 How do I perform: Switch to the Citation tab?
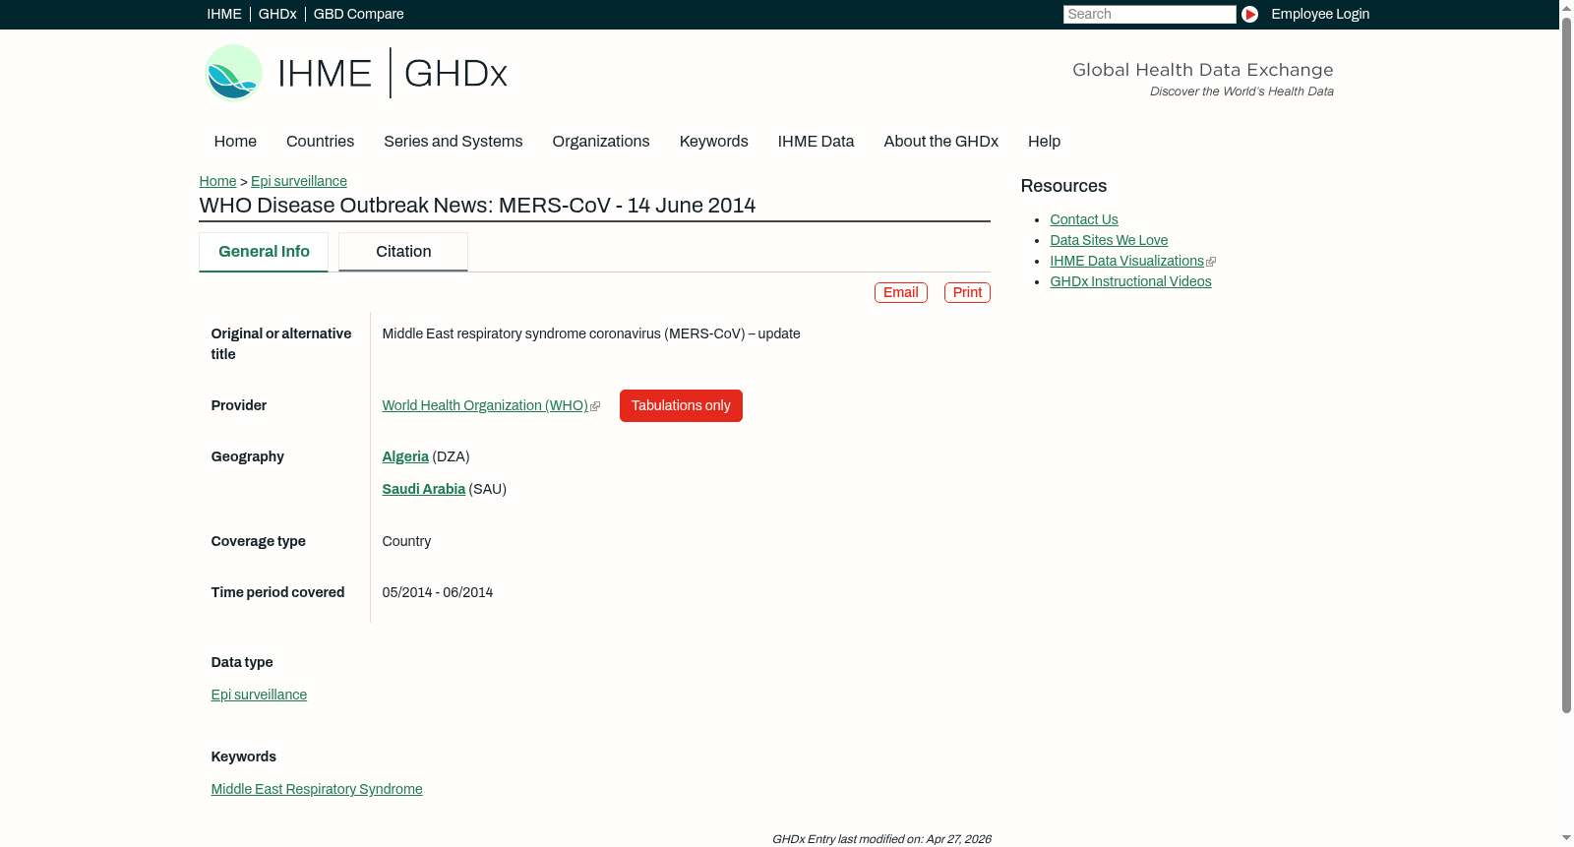[x=403, y=252]
